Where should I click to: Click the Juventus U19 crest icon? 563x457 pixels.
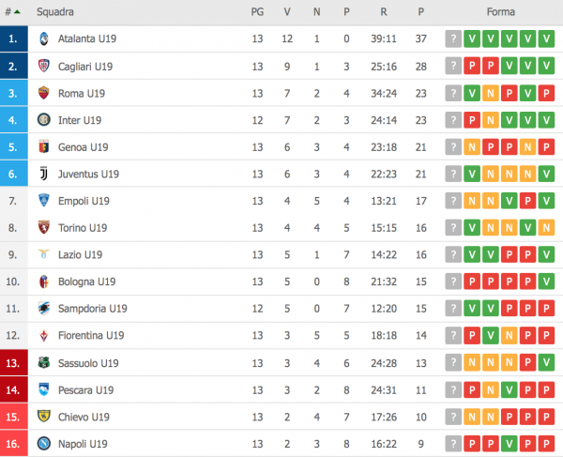tap(43, 174)
